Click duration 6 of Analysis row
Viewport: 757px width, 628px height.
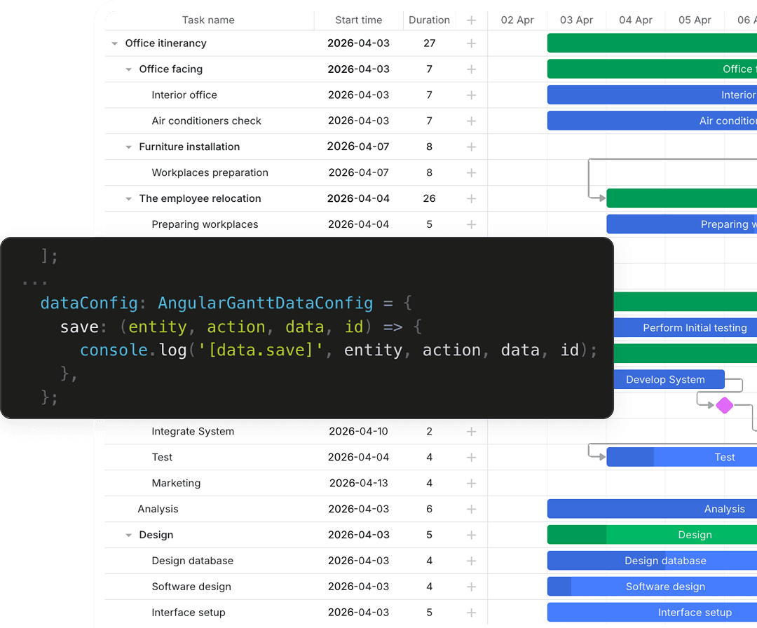tap(429, 510)
